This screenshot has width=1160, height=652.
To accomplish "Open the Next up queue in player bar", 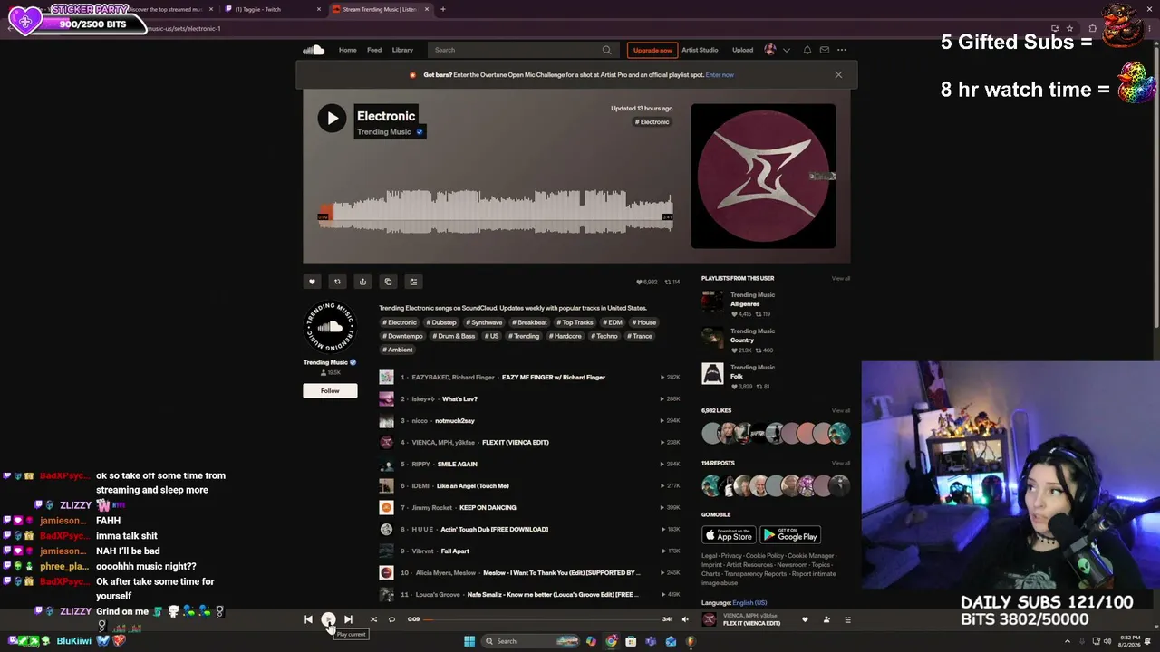I will pos(847,619).
